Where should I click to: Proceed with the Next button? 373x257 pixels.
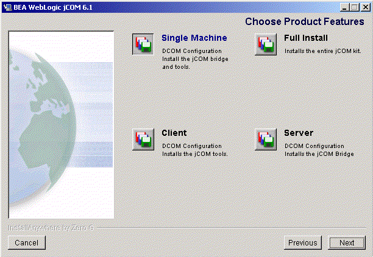click(x=347, y=242)
